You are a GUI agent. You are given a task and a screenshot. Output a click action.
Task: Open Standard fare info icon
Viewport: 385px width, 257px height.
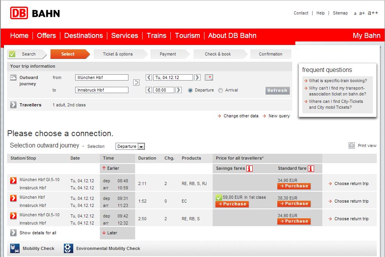click(311, 169)
